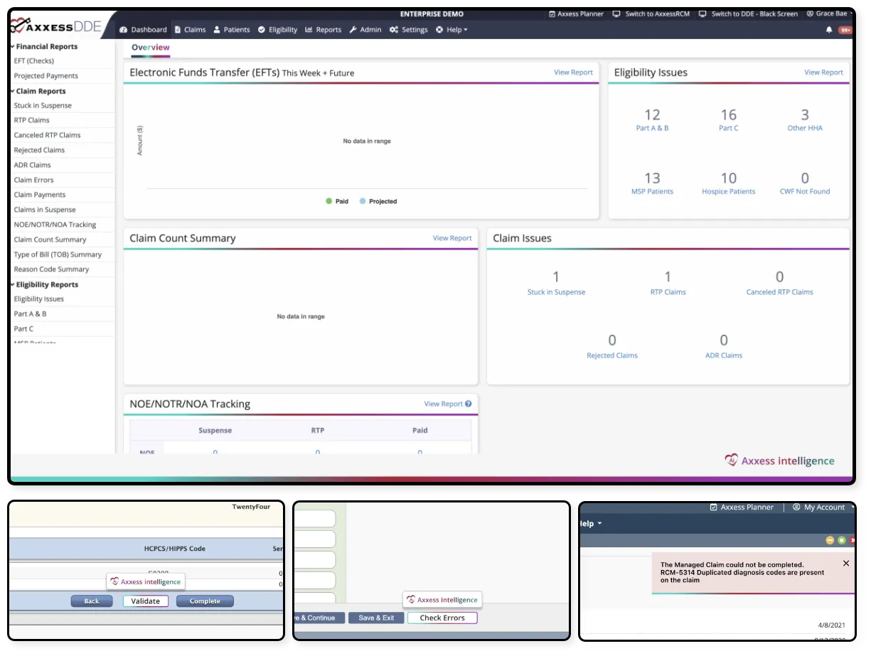Dismiss the RCM-5314 error notification
The height and width of the screenshot is (656, 871).
[x=846, y=563]
